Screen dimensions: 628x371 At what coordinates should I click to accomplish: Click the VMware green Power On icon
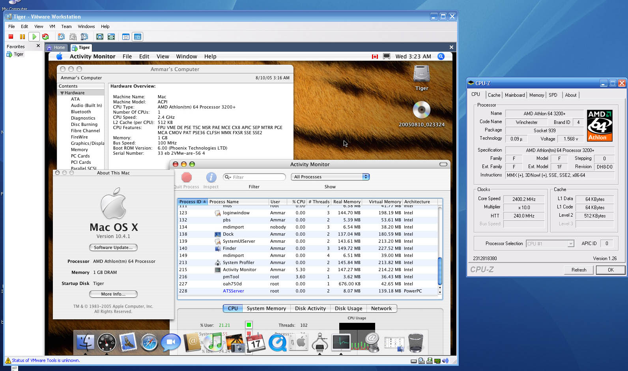coord(34,37)
